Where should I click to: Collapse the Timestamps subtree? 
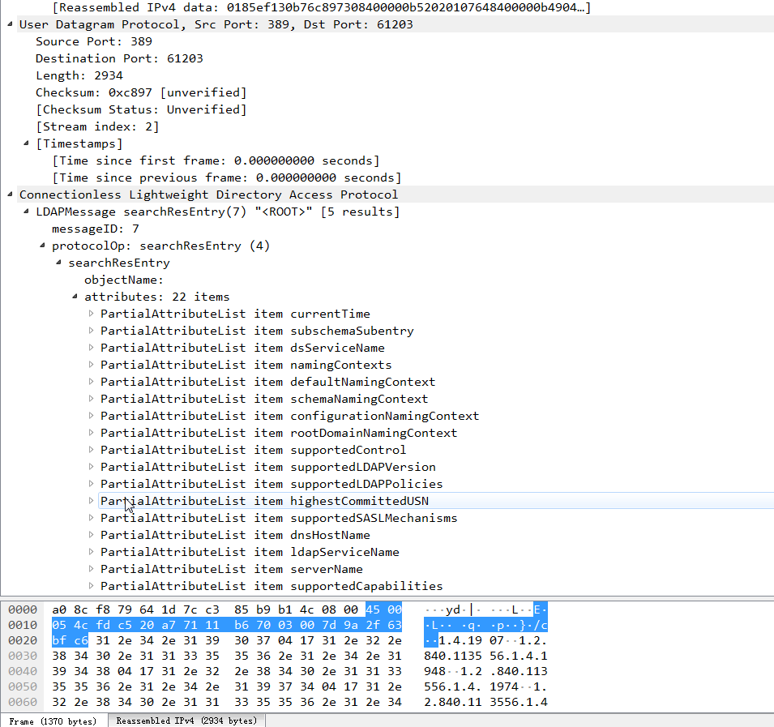point(26,143)
